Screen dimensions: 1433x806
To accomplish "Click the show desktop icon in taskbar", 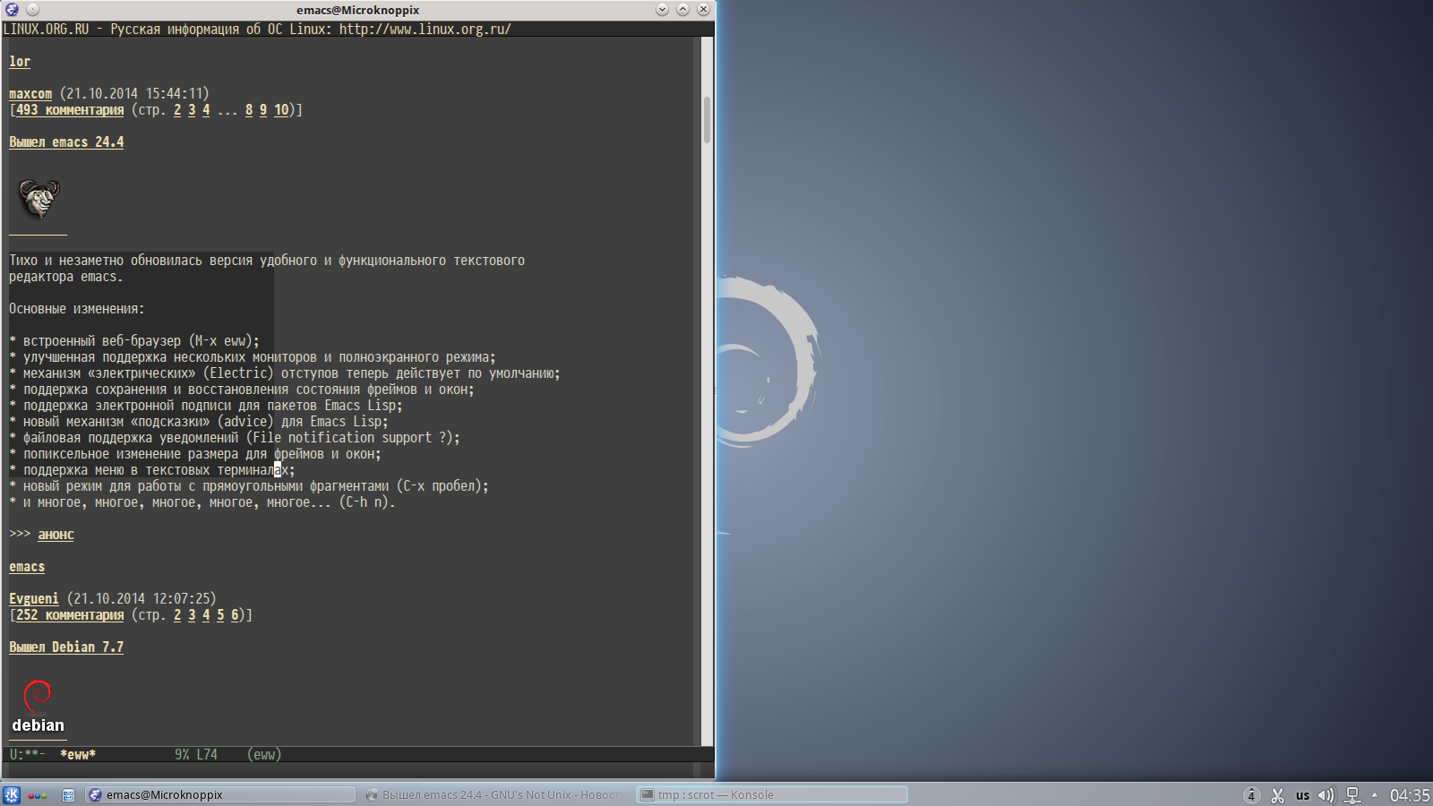I will point(68,794).
